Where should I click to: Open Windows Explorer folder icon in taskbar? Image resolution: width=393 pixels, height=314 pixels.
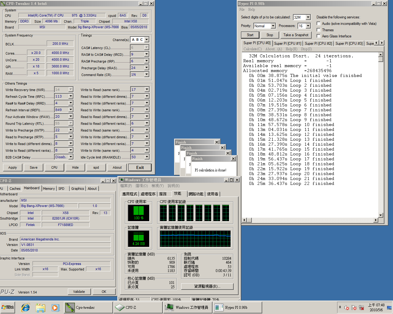tap(41, 307)
